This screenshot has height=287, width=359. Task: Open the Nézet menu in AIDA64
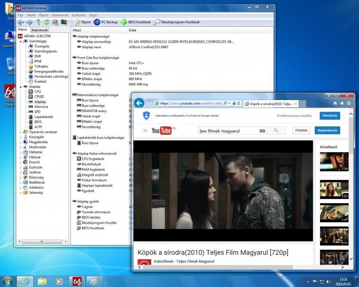click(31, 15)
